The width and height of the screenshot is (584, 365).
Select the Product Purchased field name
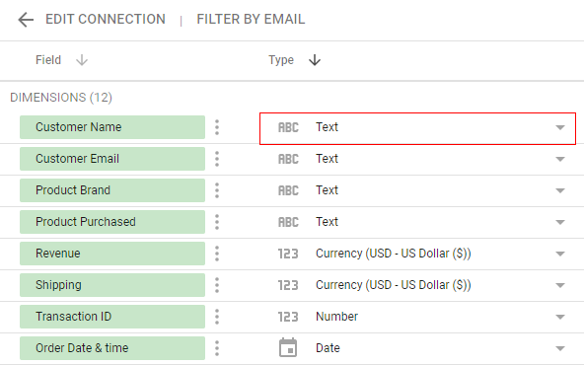tap(86, 222)
